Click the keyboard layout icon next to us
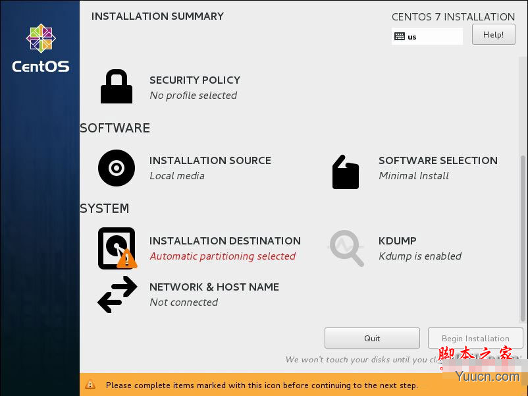This screenshot has height=396, width=528. 400,36
